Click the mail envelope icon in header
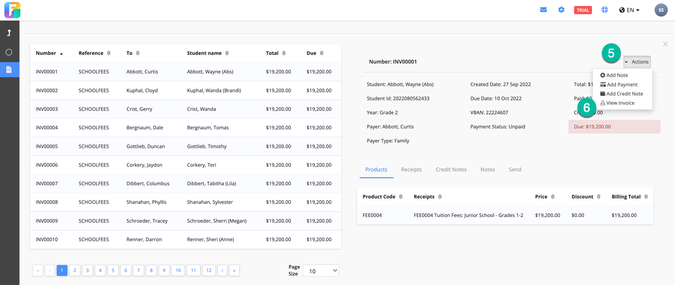The height and width of the screenshot is (285, 675). [543, 10]
